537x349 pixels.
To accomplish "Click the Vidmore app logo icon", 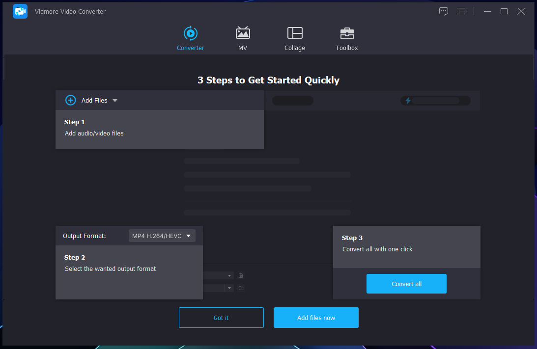I will [20, 11].
